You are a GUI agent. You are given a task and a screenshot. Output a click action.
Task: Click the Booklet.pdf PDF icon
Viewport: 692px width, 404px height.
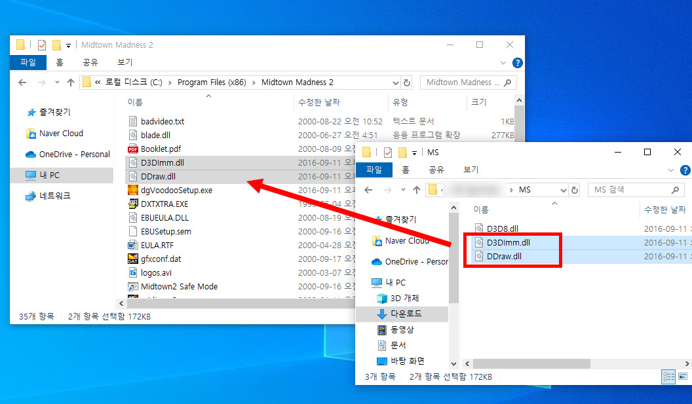pos(133,149)
